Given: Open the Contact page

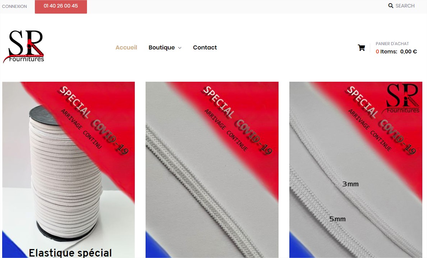Looking at the screenshot, I should point(205,48).
